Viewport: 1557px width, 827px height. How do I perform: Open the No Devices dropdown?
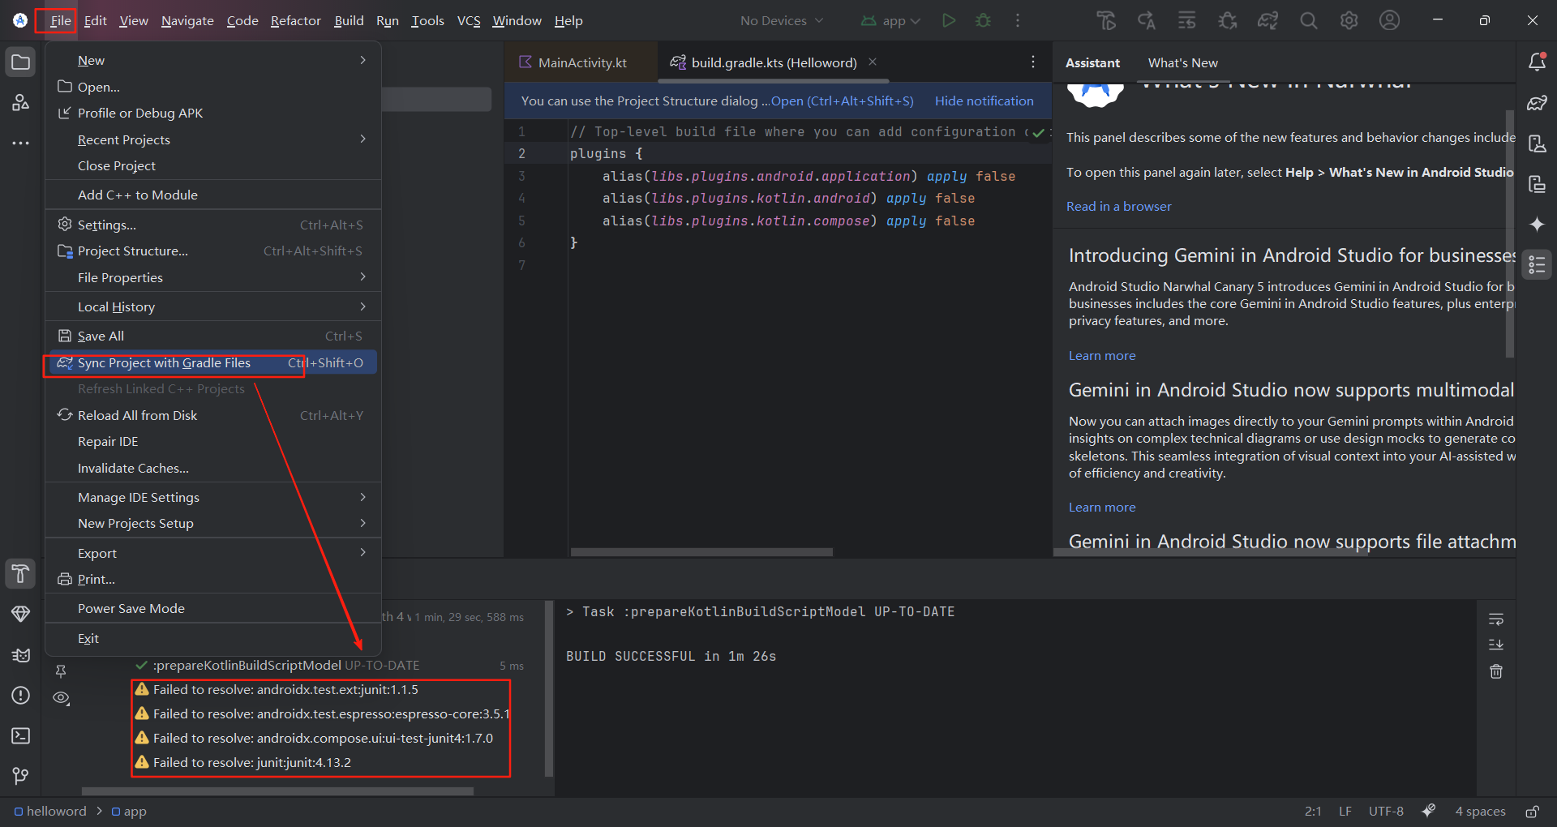(x=781, y=20)
